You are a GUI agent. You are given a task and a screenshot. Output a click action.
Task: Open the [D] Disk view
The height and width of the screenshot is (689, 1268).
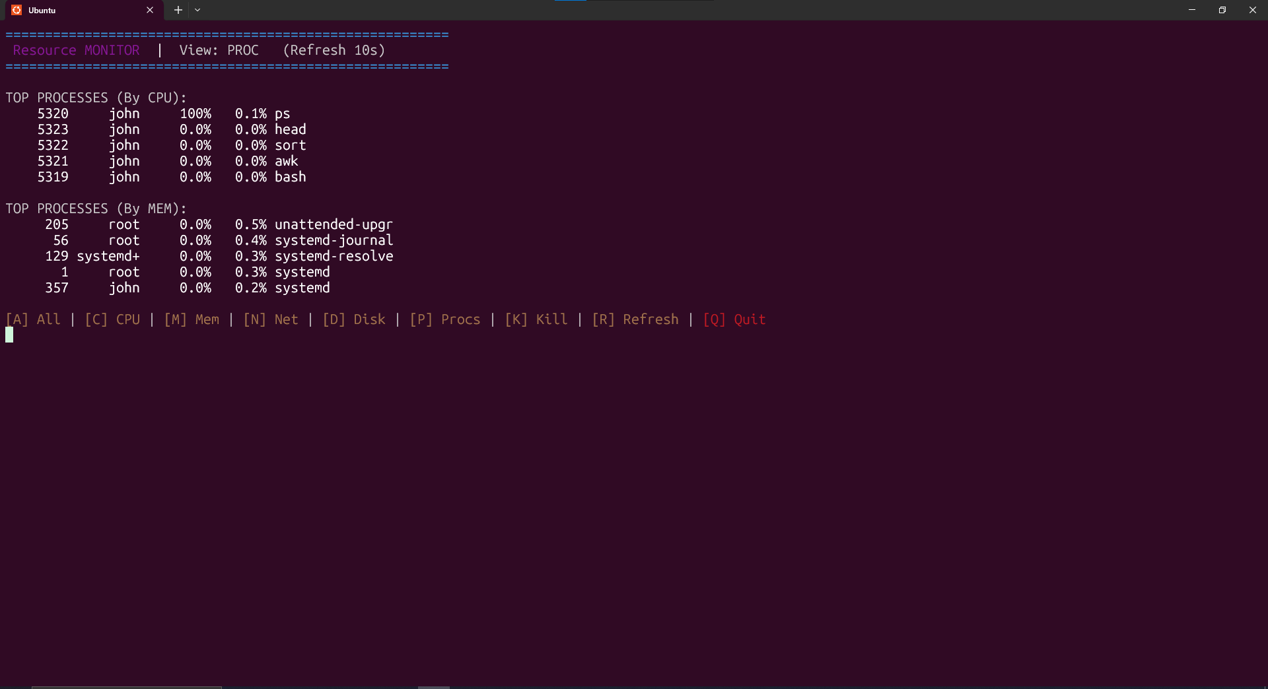coord(354,319)
